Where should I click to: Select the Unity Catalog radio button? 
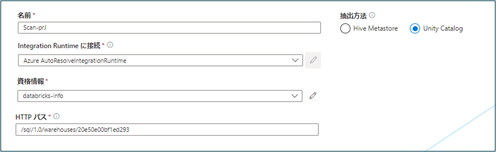click(415, 29)
